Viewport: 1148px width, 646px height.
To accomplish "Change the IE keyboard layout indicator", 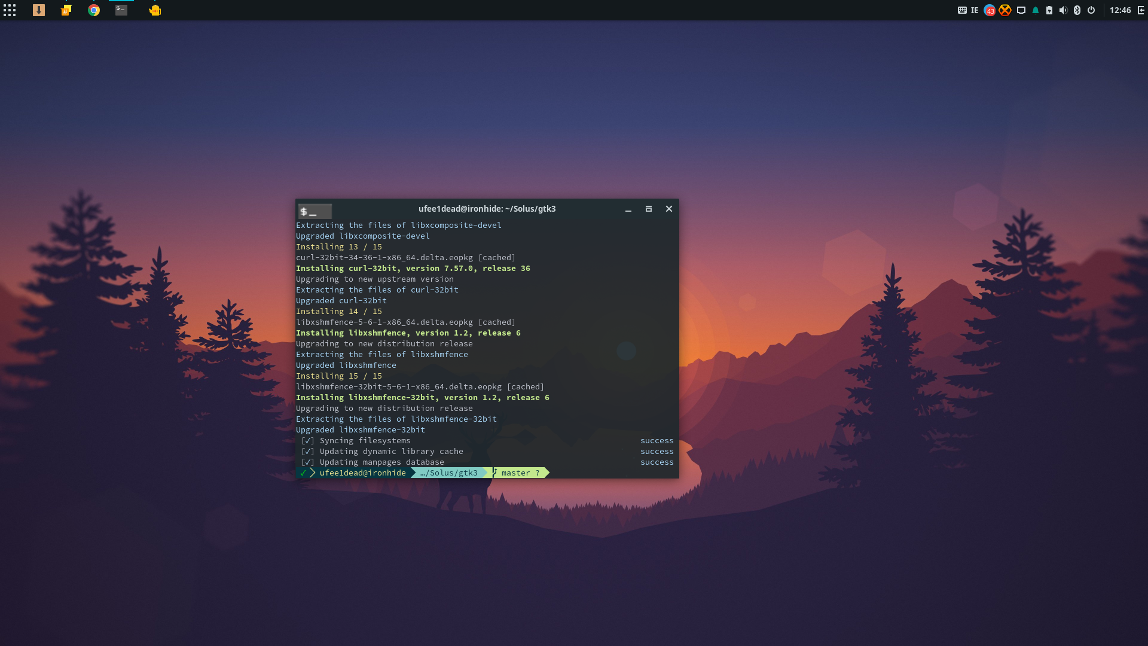I will point(975,10).
